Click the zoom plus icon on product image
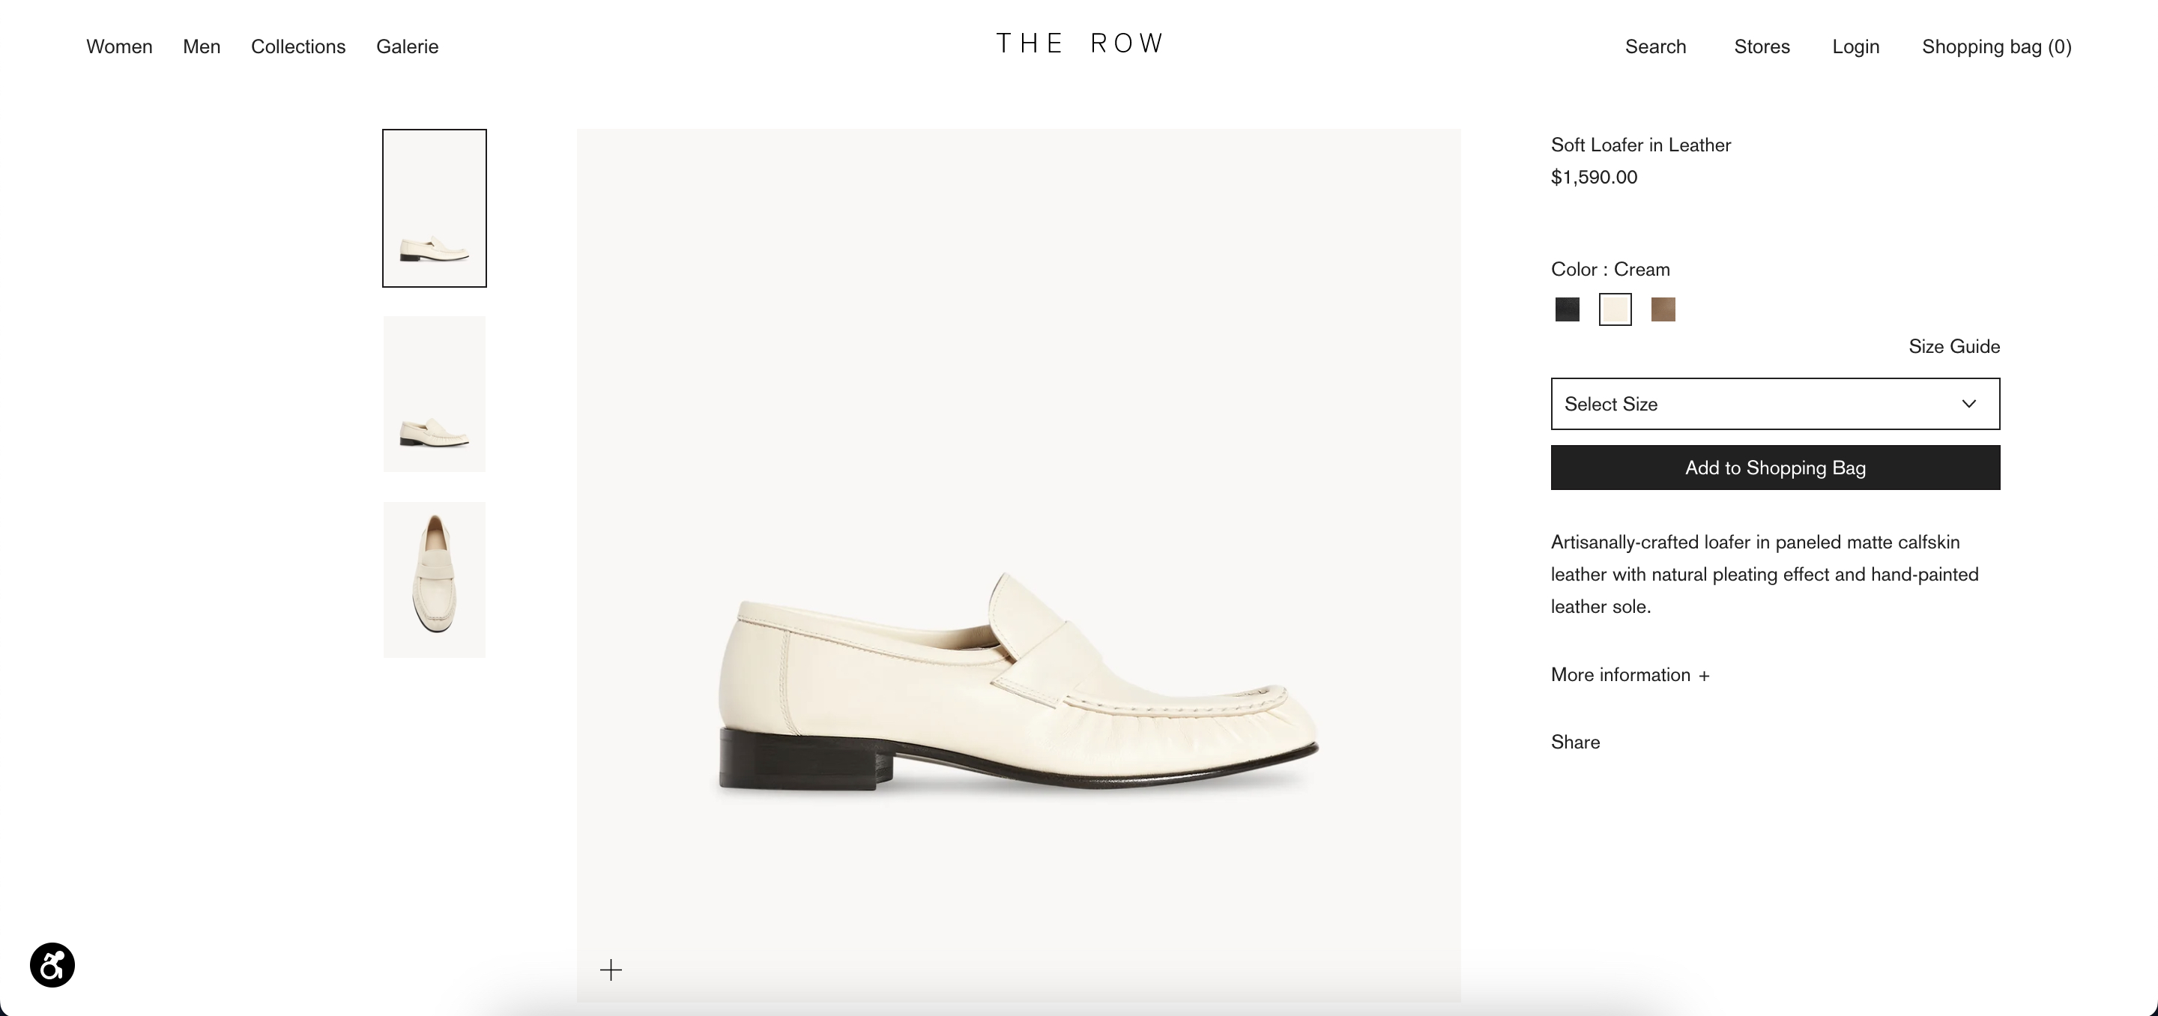This screenshot has width=2158, height=1016. pyautogui.click(x=611, y=970)
